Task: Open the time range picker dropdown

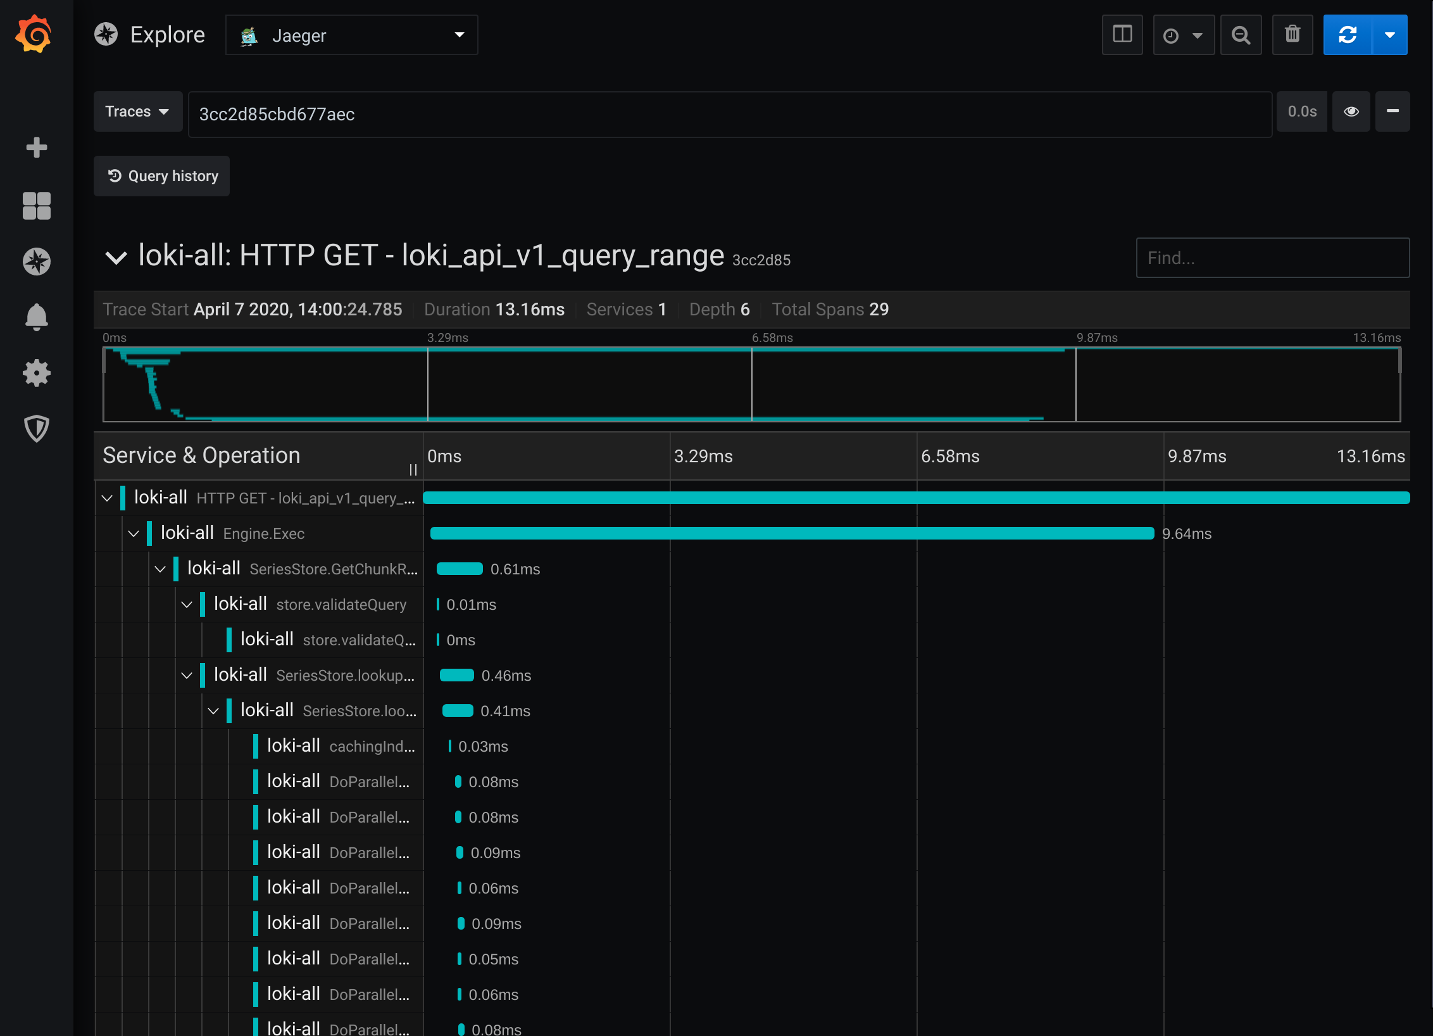Action: pos(1183,35)
